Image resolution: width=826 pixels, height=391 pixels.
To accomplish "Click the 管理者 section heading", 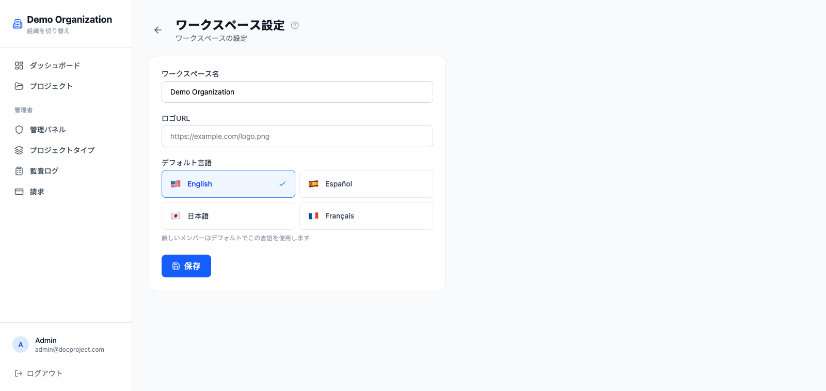I will point(23,110).
